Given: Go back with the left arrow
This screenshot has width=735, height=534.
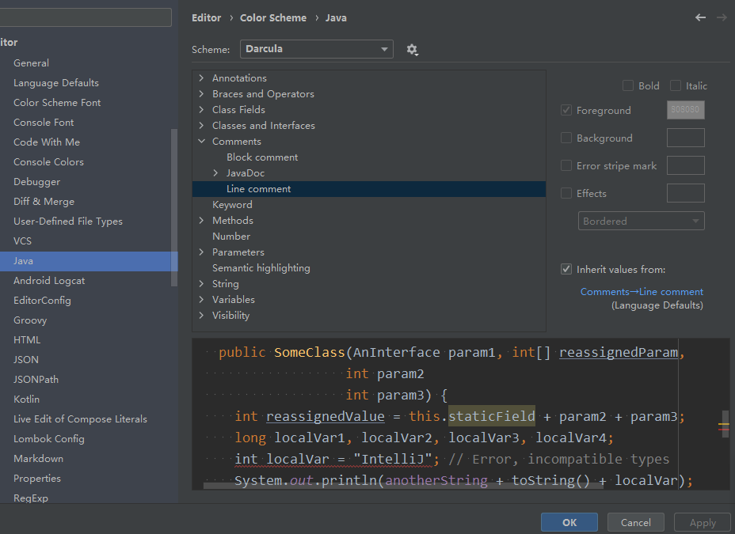Looking at the screenshot, I should (x=700, y=17).
